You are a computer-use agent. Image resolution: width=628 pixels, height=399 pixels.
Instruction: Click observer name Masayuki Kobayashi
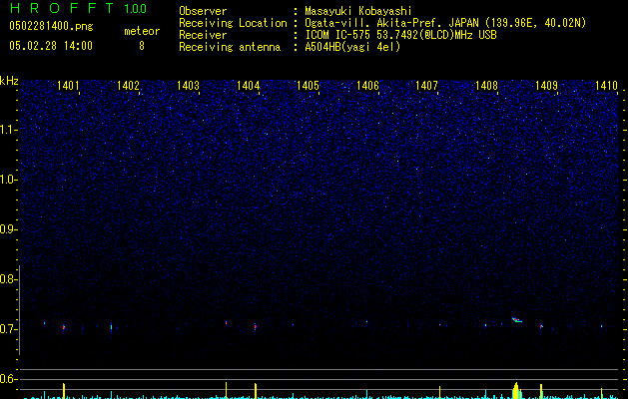click(x=358, y=11)
